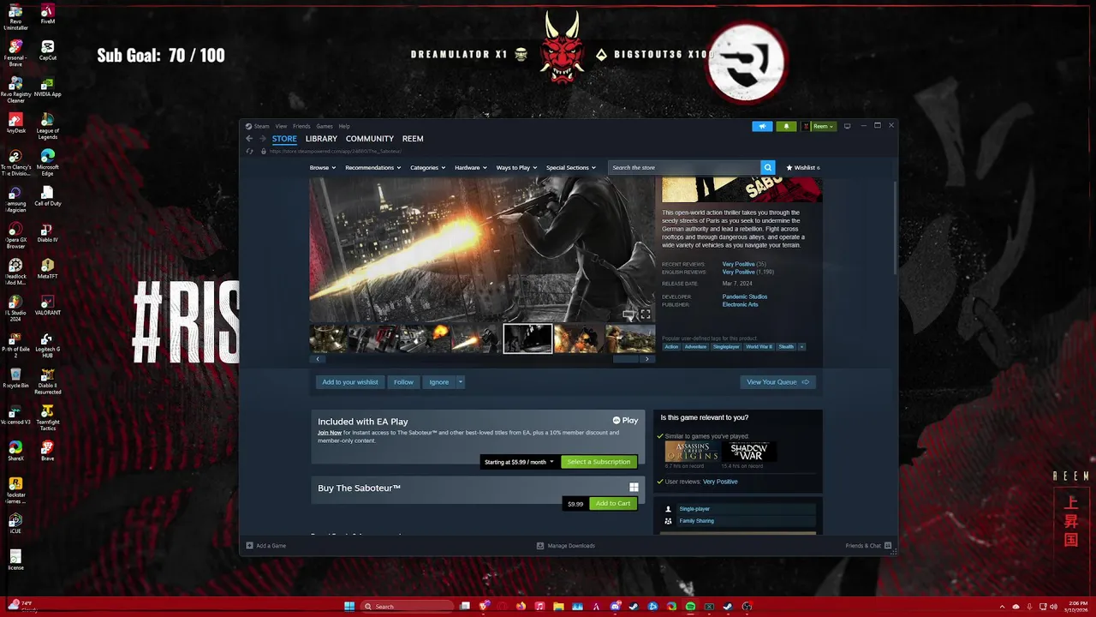The width and height of the screenshot is (1096, 617).
Task: Open FiveM desktop shortcut
Action: [x=48, y=15]
